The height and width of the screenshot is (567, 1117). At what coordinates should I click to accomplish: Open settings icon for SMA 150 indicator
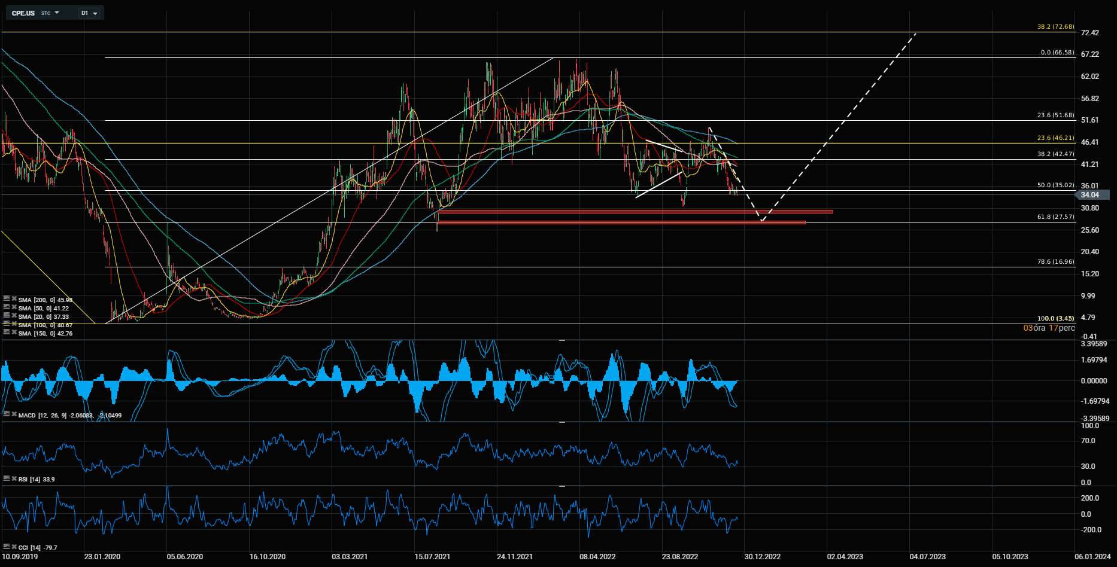(7, 332)
